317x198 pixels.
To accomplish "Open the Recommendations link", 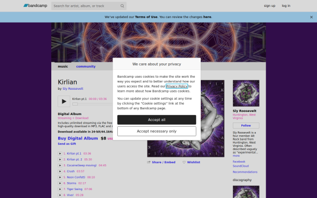I will (245, 172).
